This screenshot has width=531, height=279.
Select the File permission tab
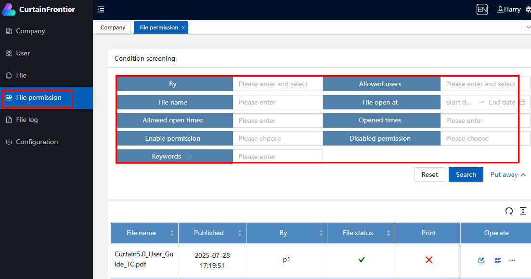[x=158, y=27]
